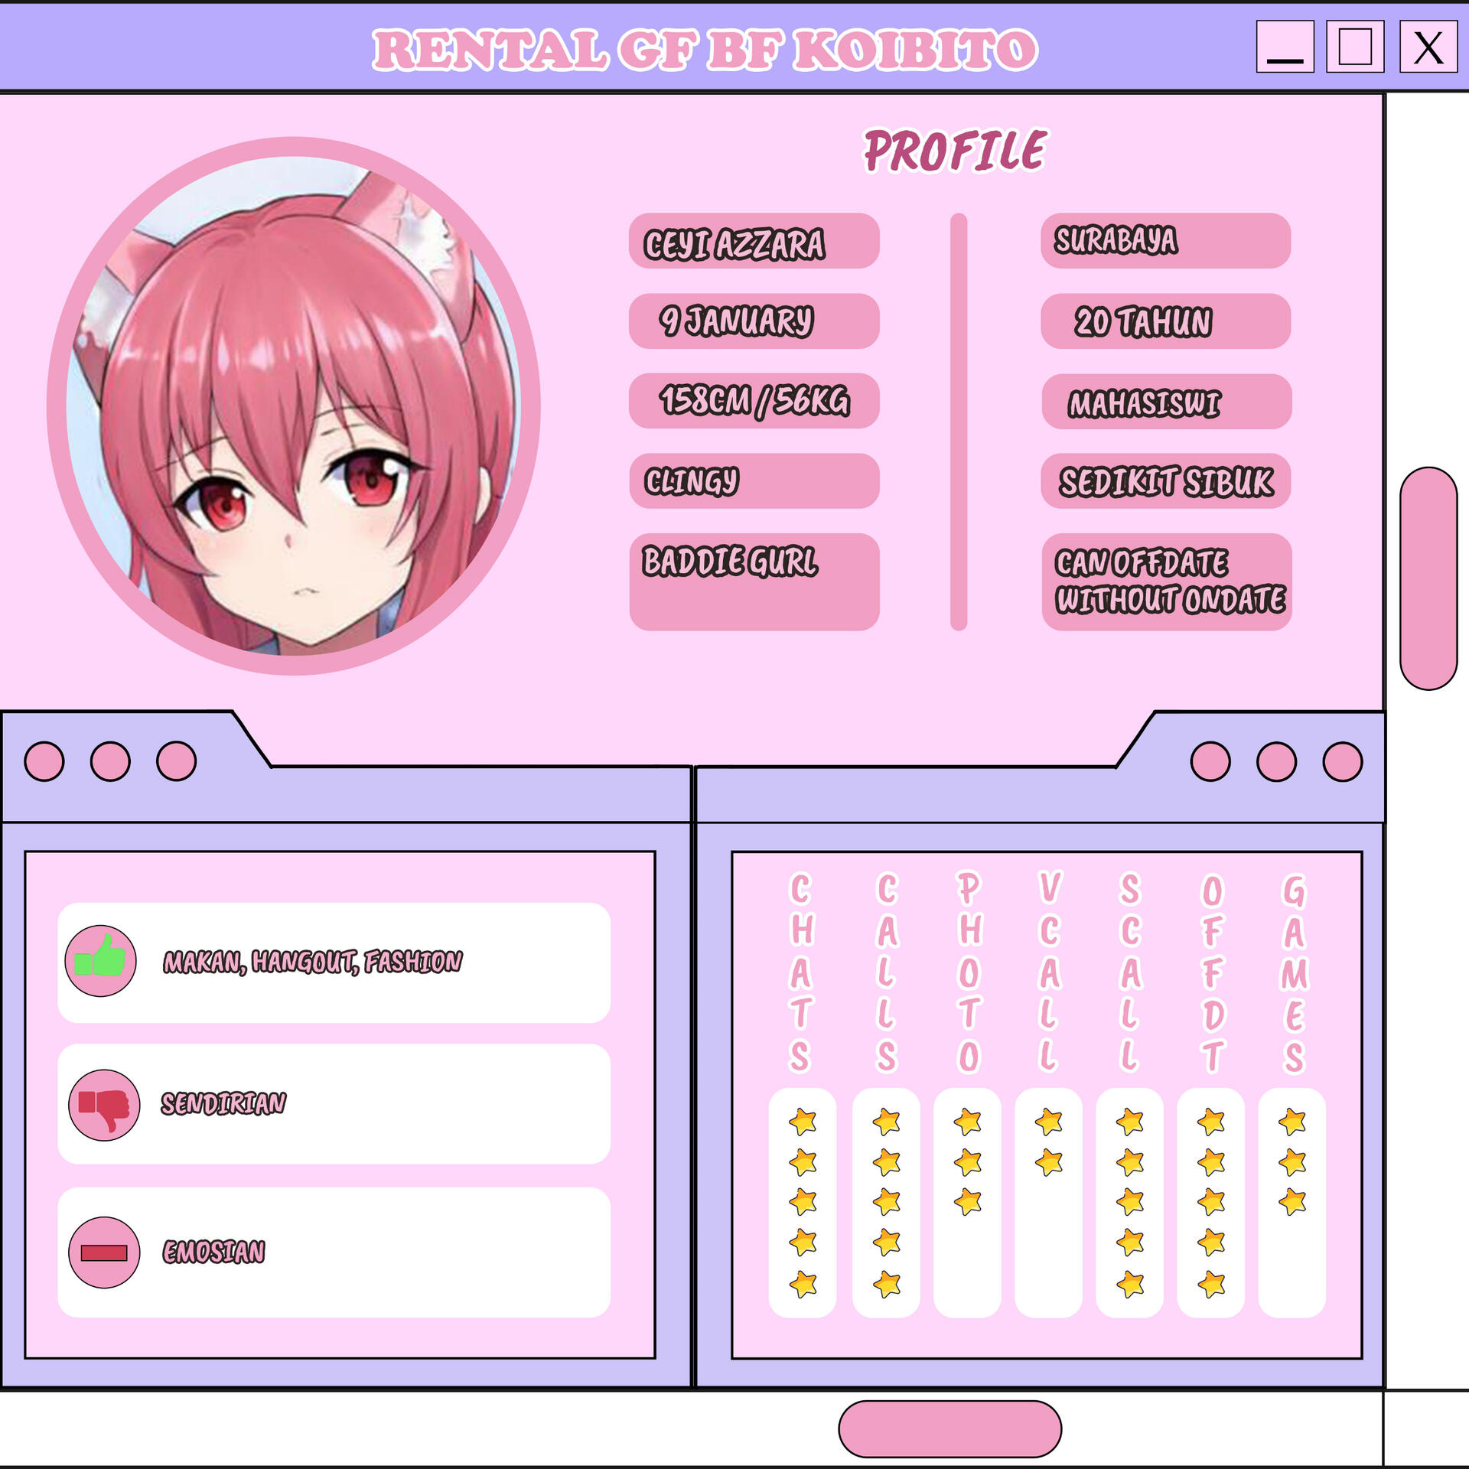Click the pink horizontal scrollbar thumb

[949, 1428]
